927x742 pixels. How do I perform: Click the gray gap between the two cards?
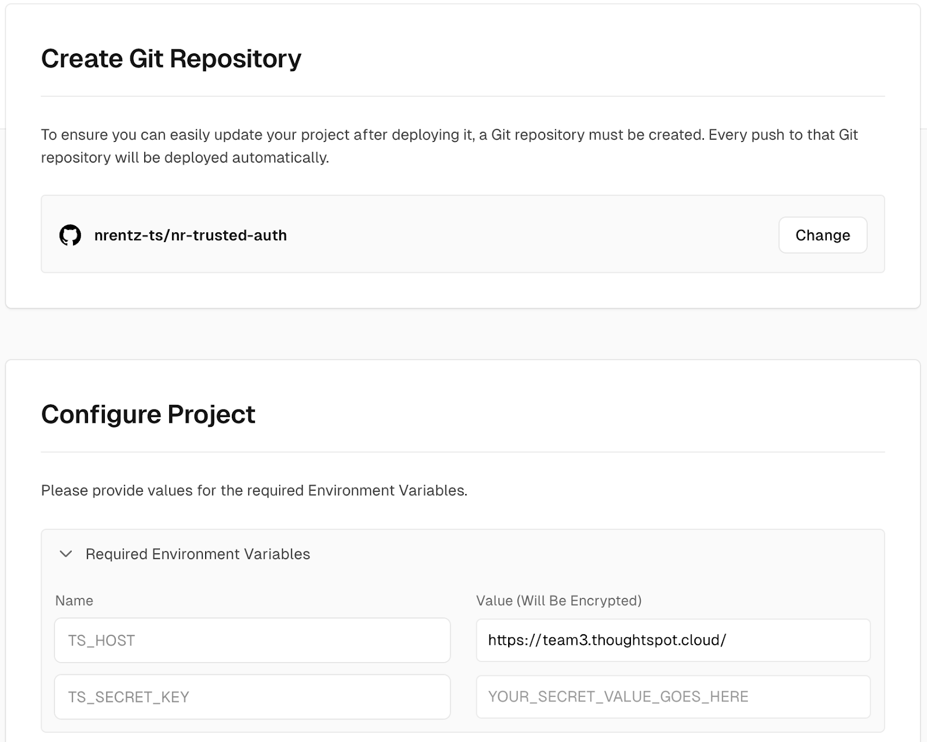tap(462, 334)
